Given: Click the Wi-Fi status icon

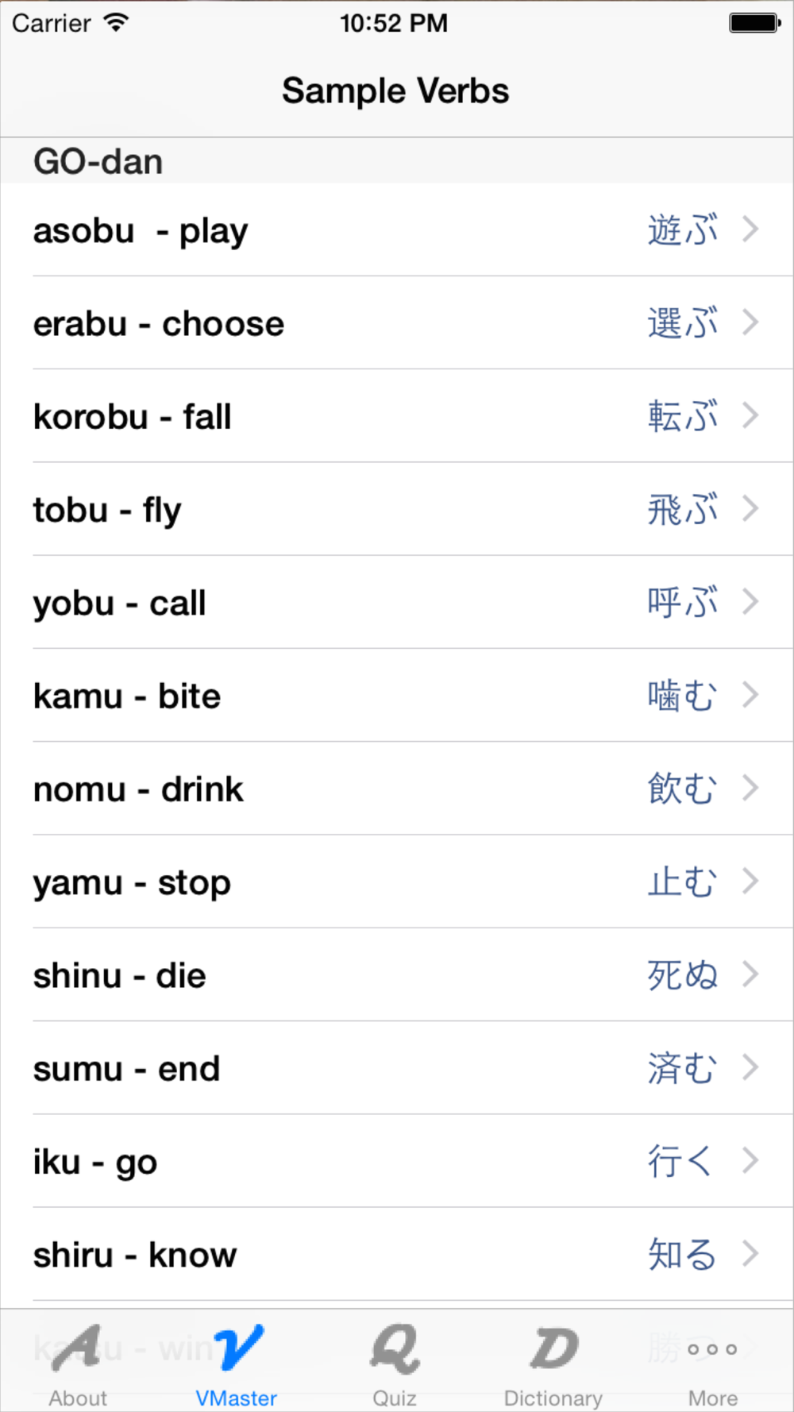Looking at the screenshot, I should click(x=116, y=22).
